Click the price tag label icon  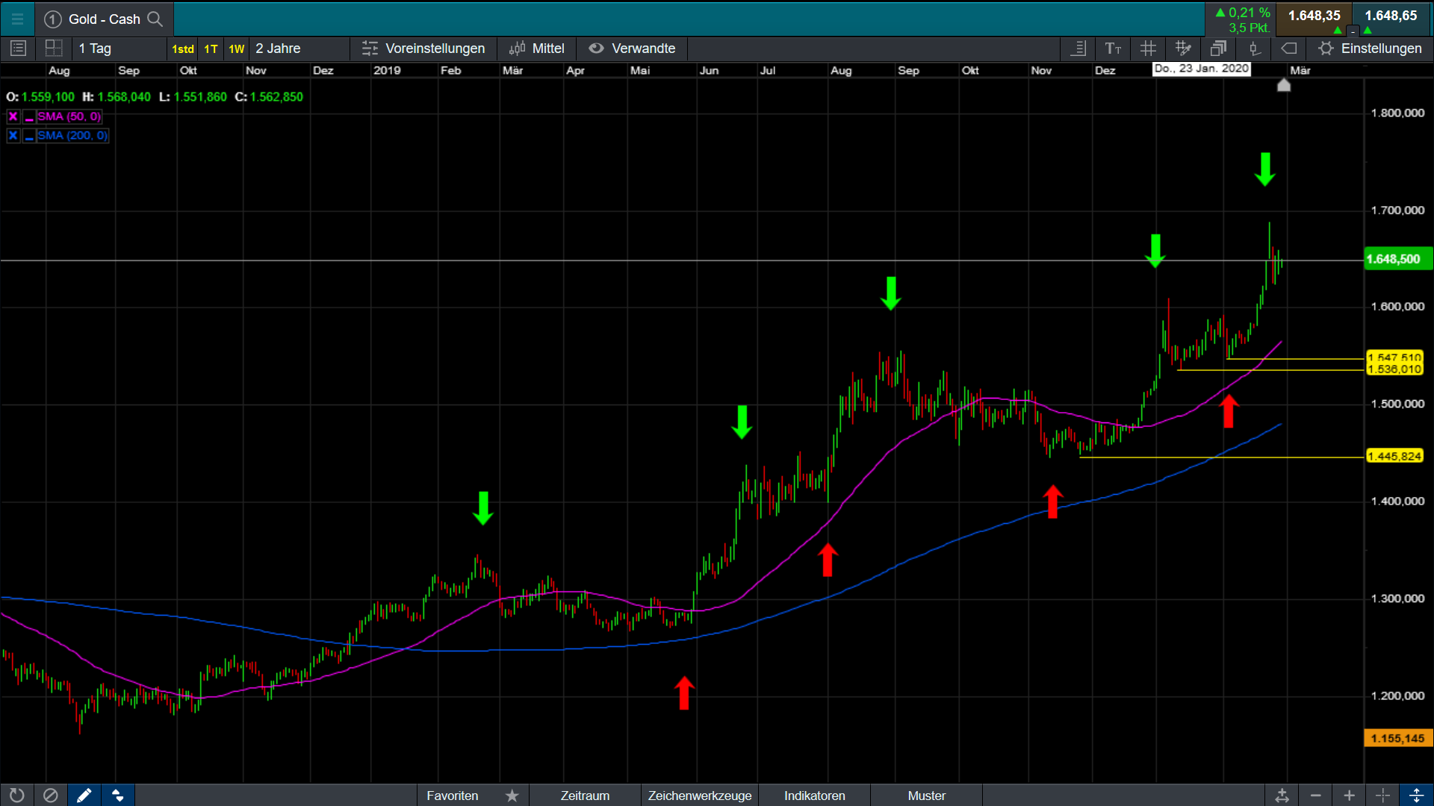pyautogui.click(x=1289, y=49)
